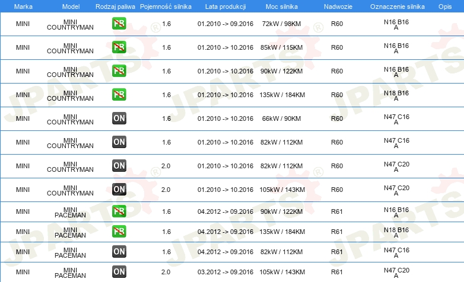Click the Nadwozie column header
The height and width of the screenshot is (282, 464).
[x=338, y=7]
